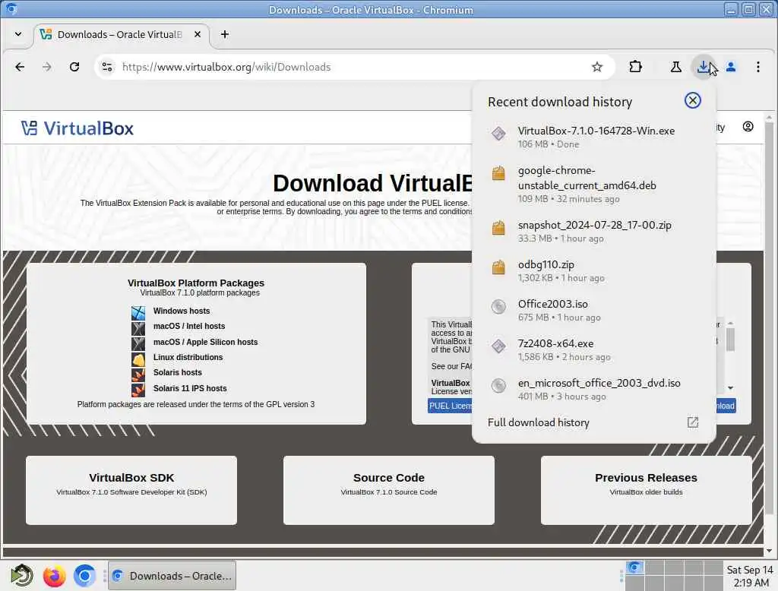
Task: Click the Office2003.iso disc icon
Action: tap(498, 307)
